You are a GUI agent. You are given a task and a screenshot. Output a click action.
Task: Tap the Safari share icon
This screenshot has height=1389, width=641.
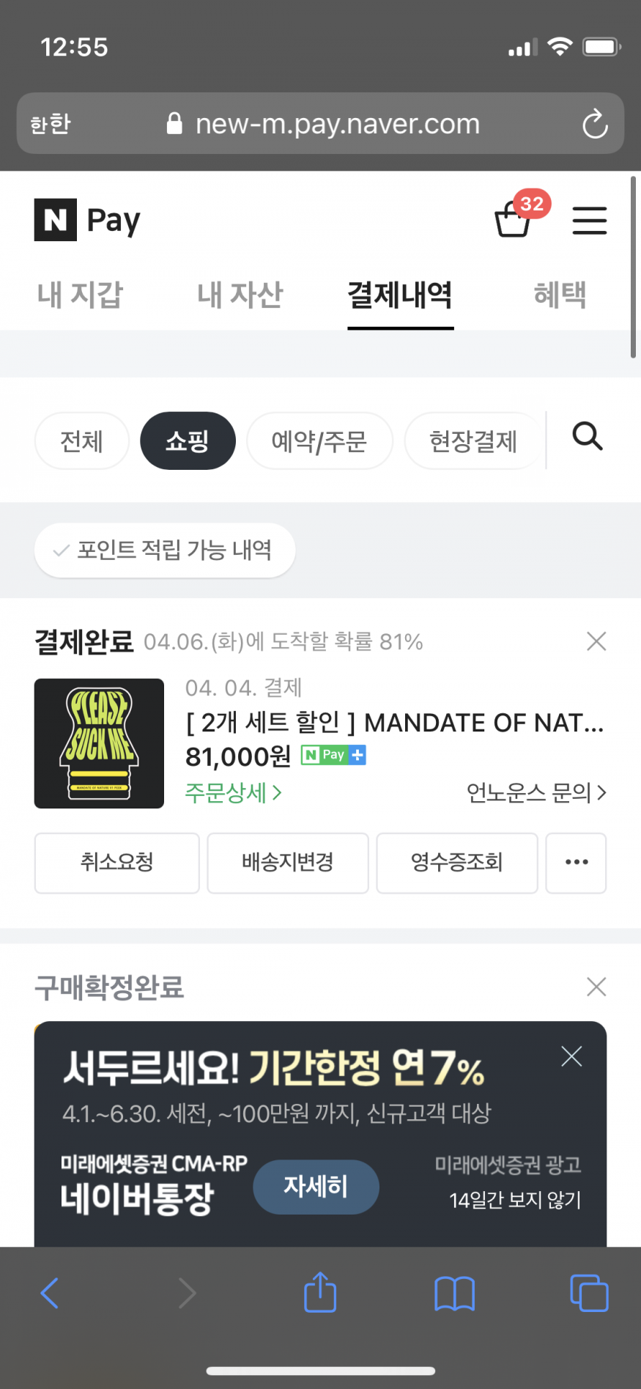(x=320, y=1292)
